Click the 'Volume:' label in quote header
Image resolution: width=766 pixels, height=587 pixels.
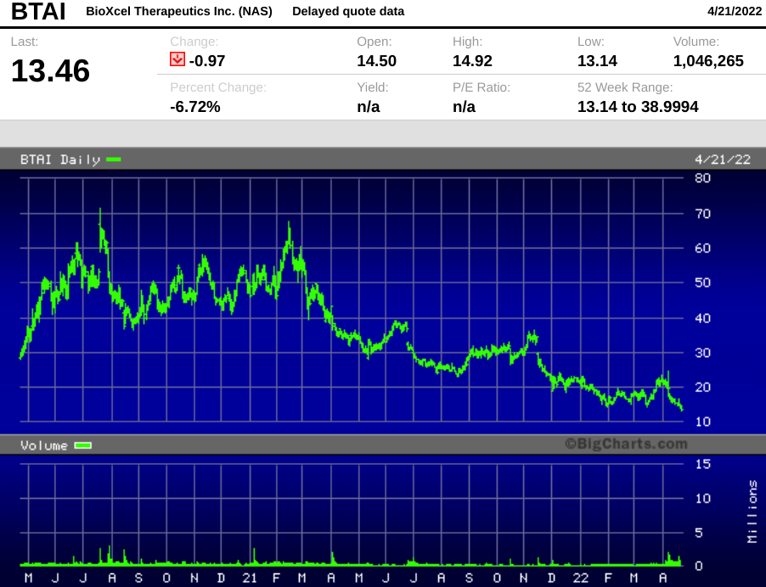coord(696,42)
